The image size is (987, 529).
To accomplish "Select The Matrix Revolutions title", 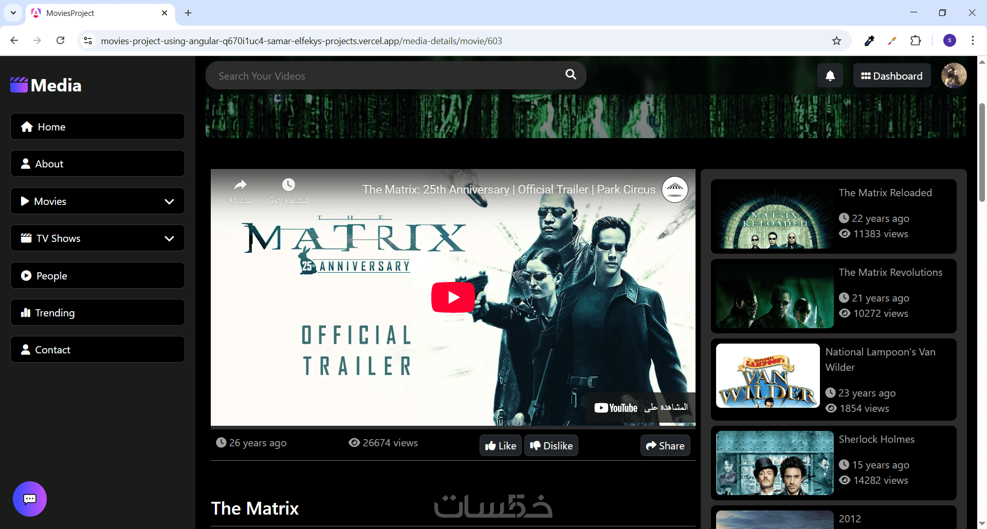I will pos(891,272).
